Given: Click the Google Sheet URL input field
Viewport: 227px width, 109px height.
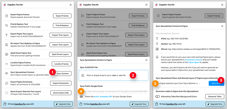Looking at the screenshot, I should tap(113, 91).
